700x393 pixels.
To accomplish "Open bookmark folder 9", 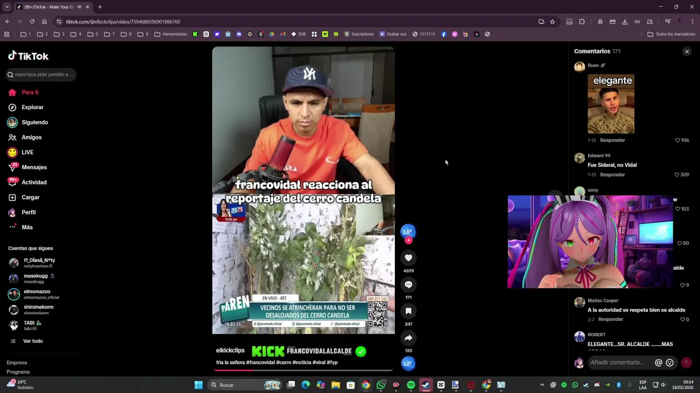I will point(143,34).
